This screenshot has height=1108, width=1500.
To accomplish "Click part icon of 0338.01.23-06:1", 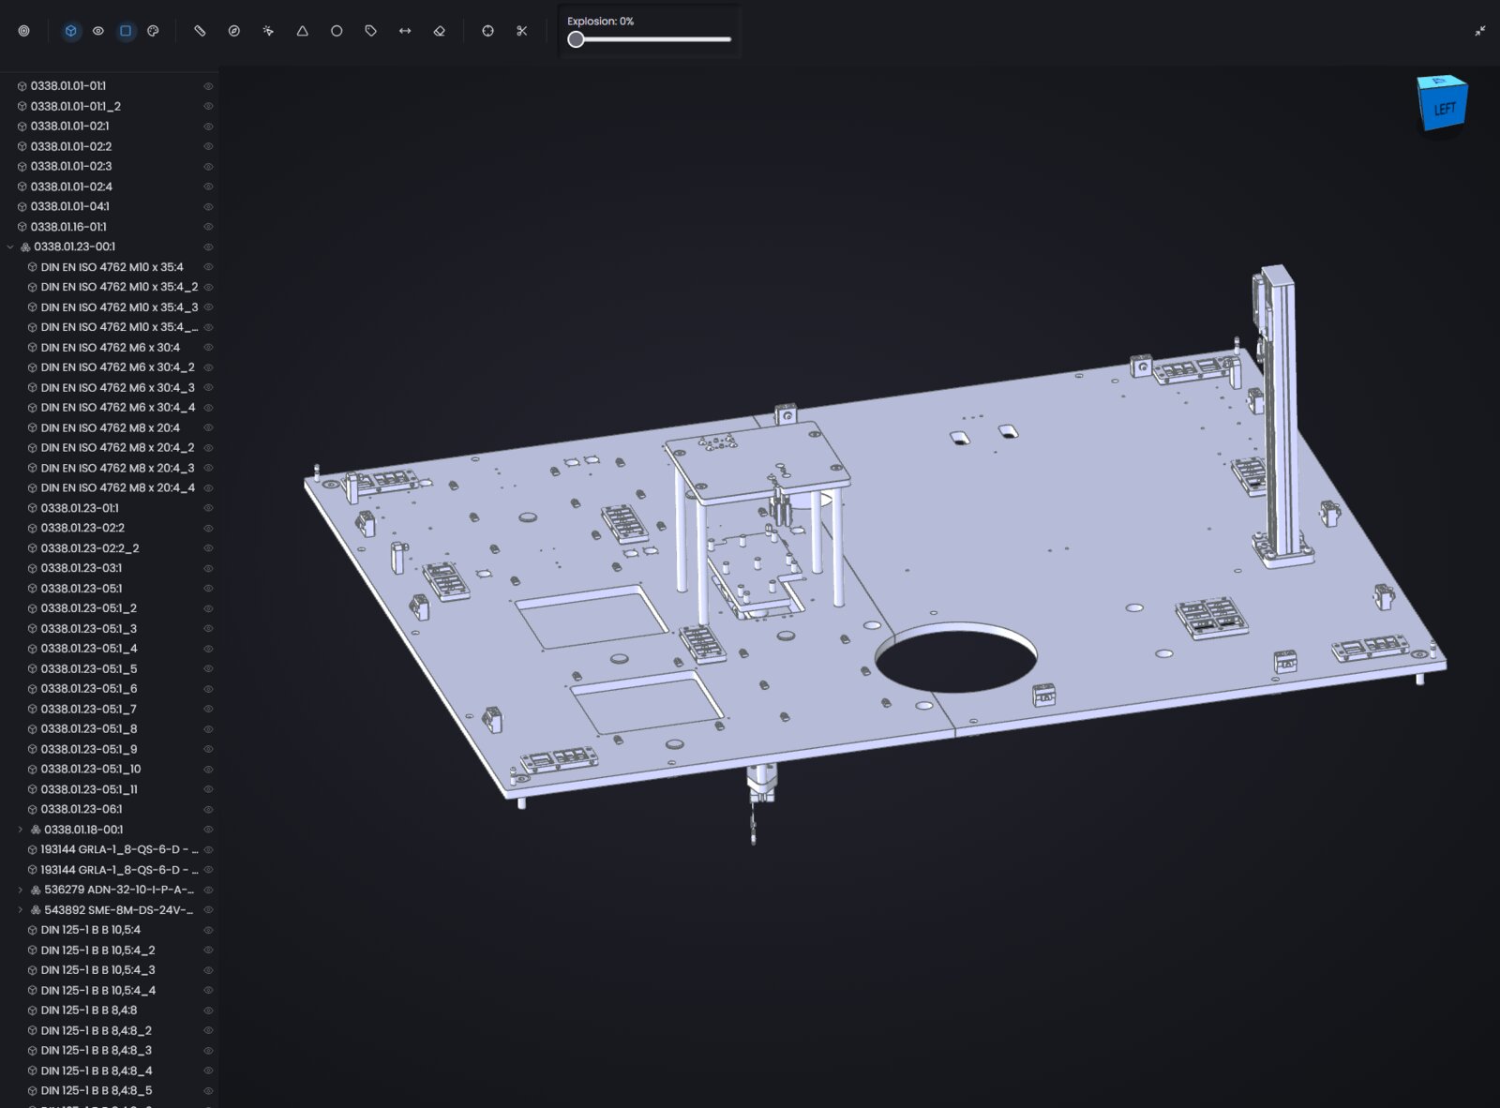I will tap(32, 809).
